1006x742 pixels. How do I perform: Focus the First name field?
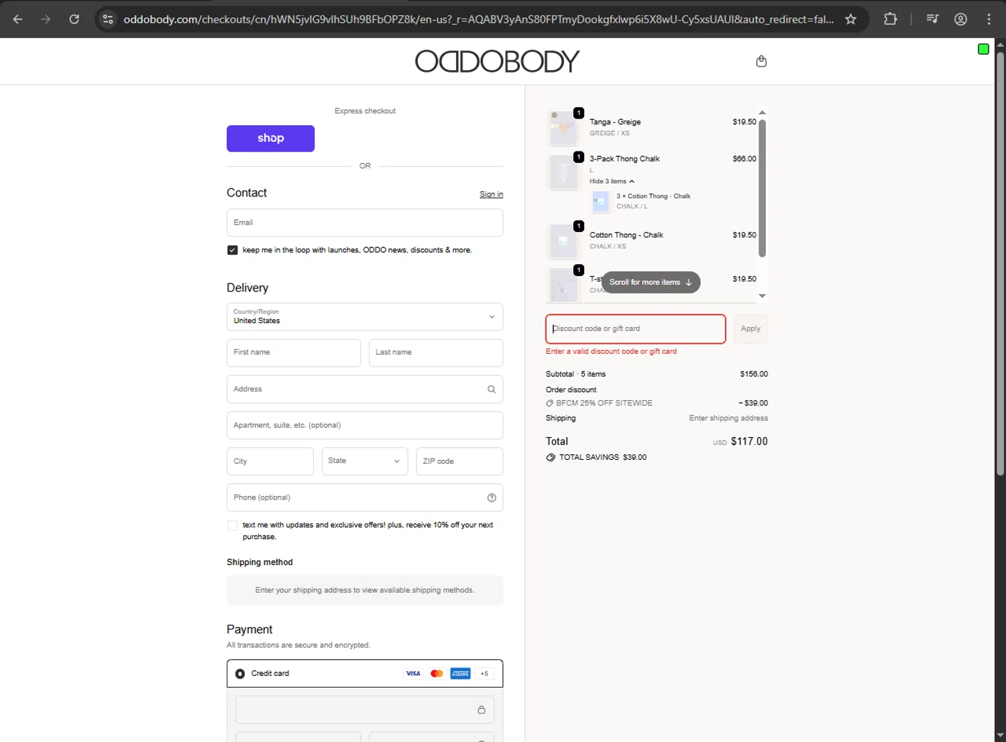[294, 353]
